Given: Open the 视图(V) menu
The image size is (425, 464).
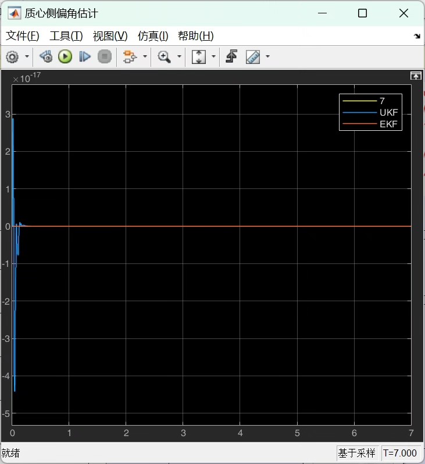Looking at the screenshot, I should 110,36.
